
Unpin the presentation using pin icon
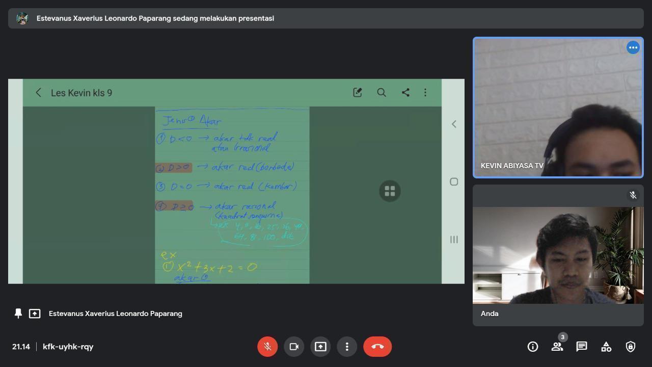coord(18,313)
